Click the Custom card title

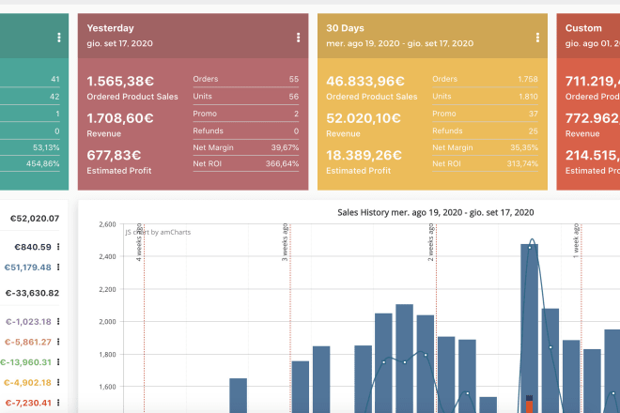(x=583, y=28)
